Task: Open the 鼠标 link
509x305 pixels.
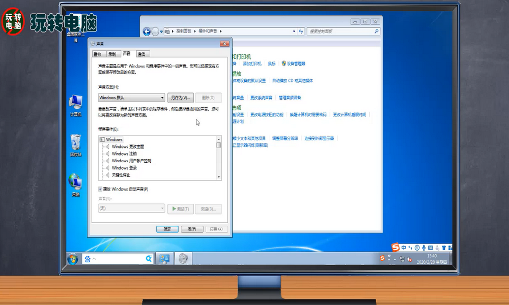Action: pyautogui.click(x=272, y=64)
